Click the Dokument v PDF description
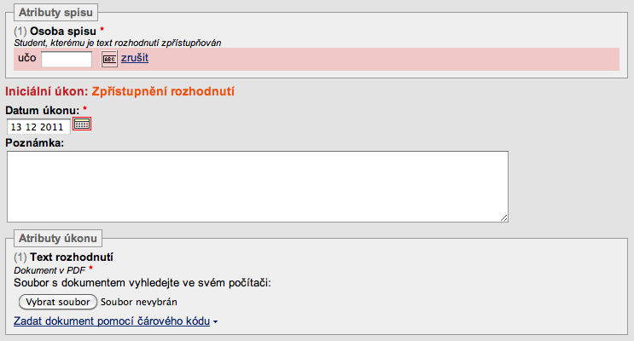Screen dimensions: 634x341 [49, 270]
